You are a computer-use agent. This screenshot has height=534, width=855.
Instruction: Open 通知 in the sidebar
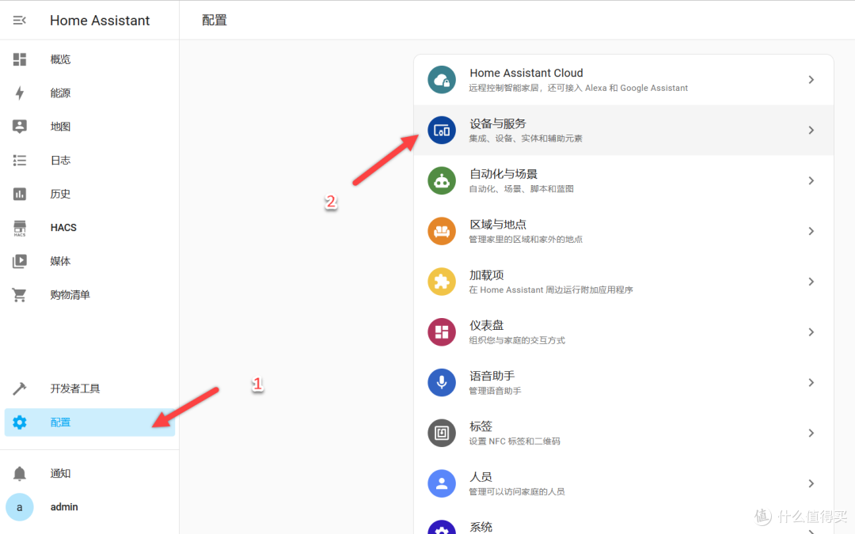point(89,474)
